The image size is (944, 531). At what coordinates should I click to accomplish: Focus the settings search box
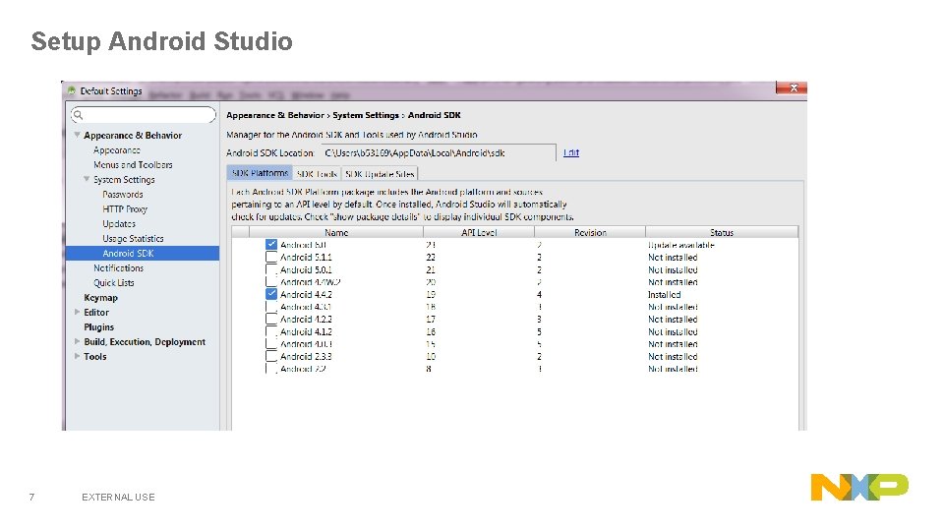[x=144, y=115]
